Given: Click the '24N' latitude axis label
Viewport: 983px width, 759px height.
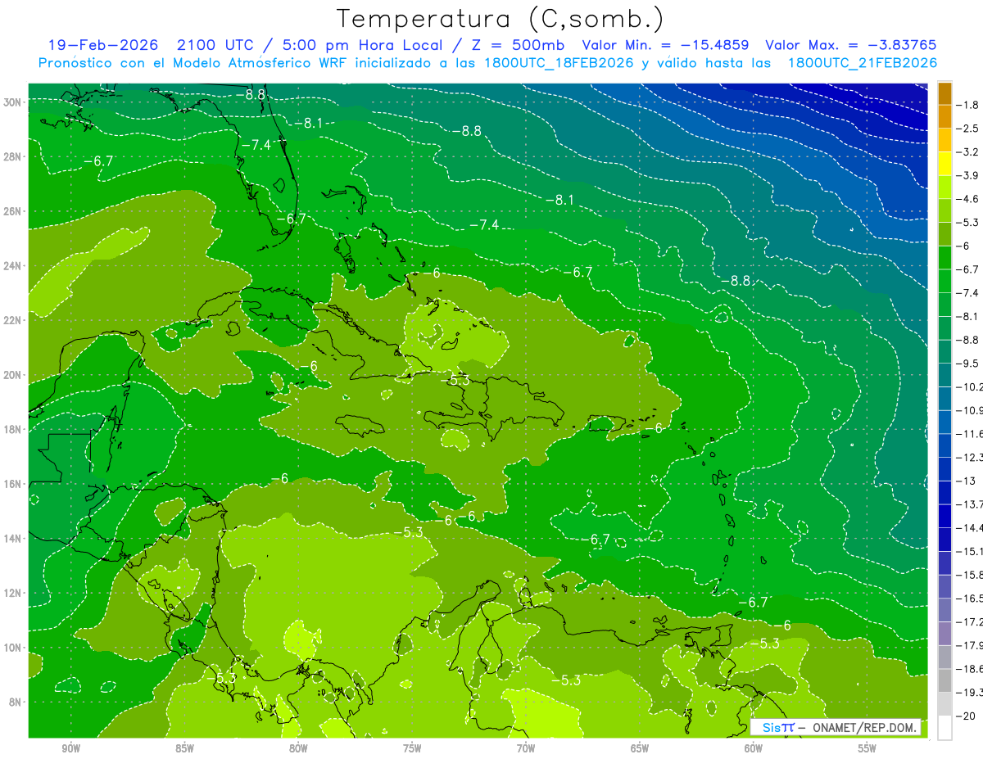Looking at the screenshot, I should [x=12, y=266].
